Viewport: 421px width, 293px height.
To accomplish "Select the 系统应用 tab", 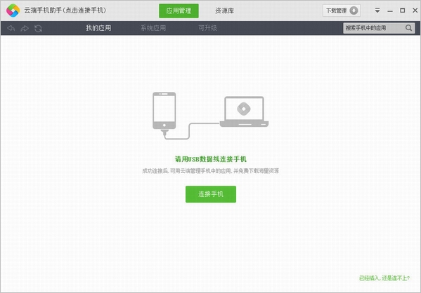I will (153, 28).
